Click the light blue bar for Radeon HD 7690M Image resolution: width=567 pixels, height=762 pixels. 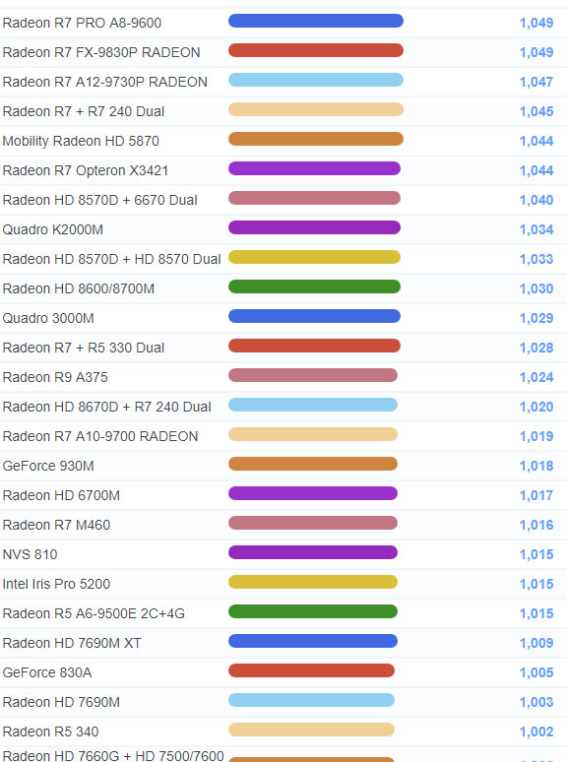[311, 700]
